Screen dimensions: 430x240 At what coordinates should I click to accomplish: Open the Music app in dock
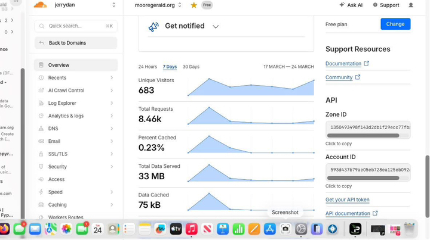tap(192, 229)
